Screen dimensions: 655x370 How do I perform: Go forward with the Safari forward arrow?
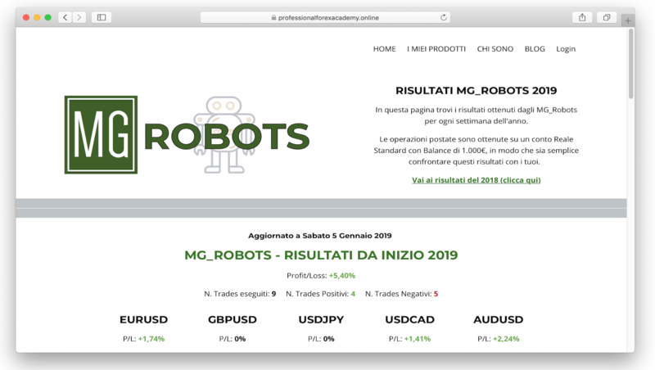pos(79,17)
